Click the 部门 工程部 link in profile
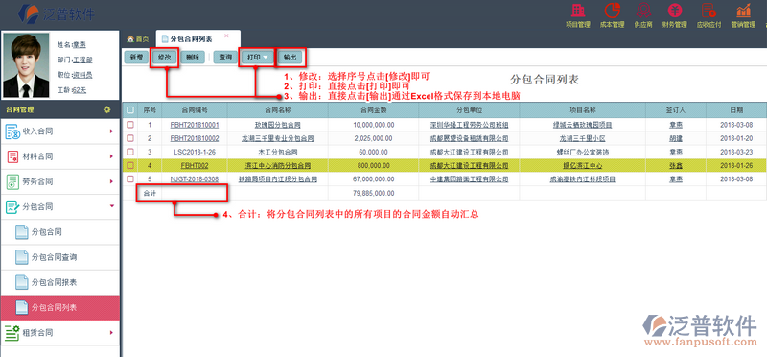This screenshot has width=767, height=357. click(x=82, y=59)
